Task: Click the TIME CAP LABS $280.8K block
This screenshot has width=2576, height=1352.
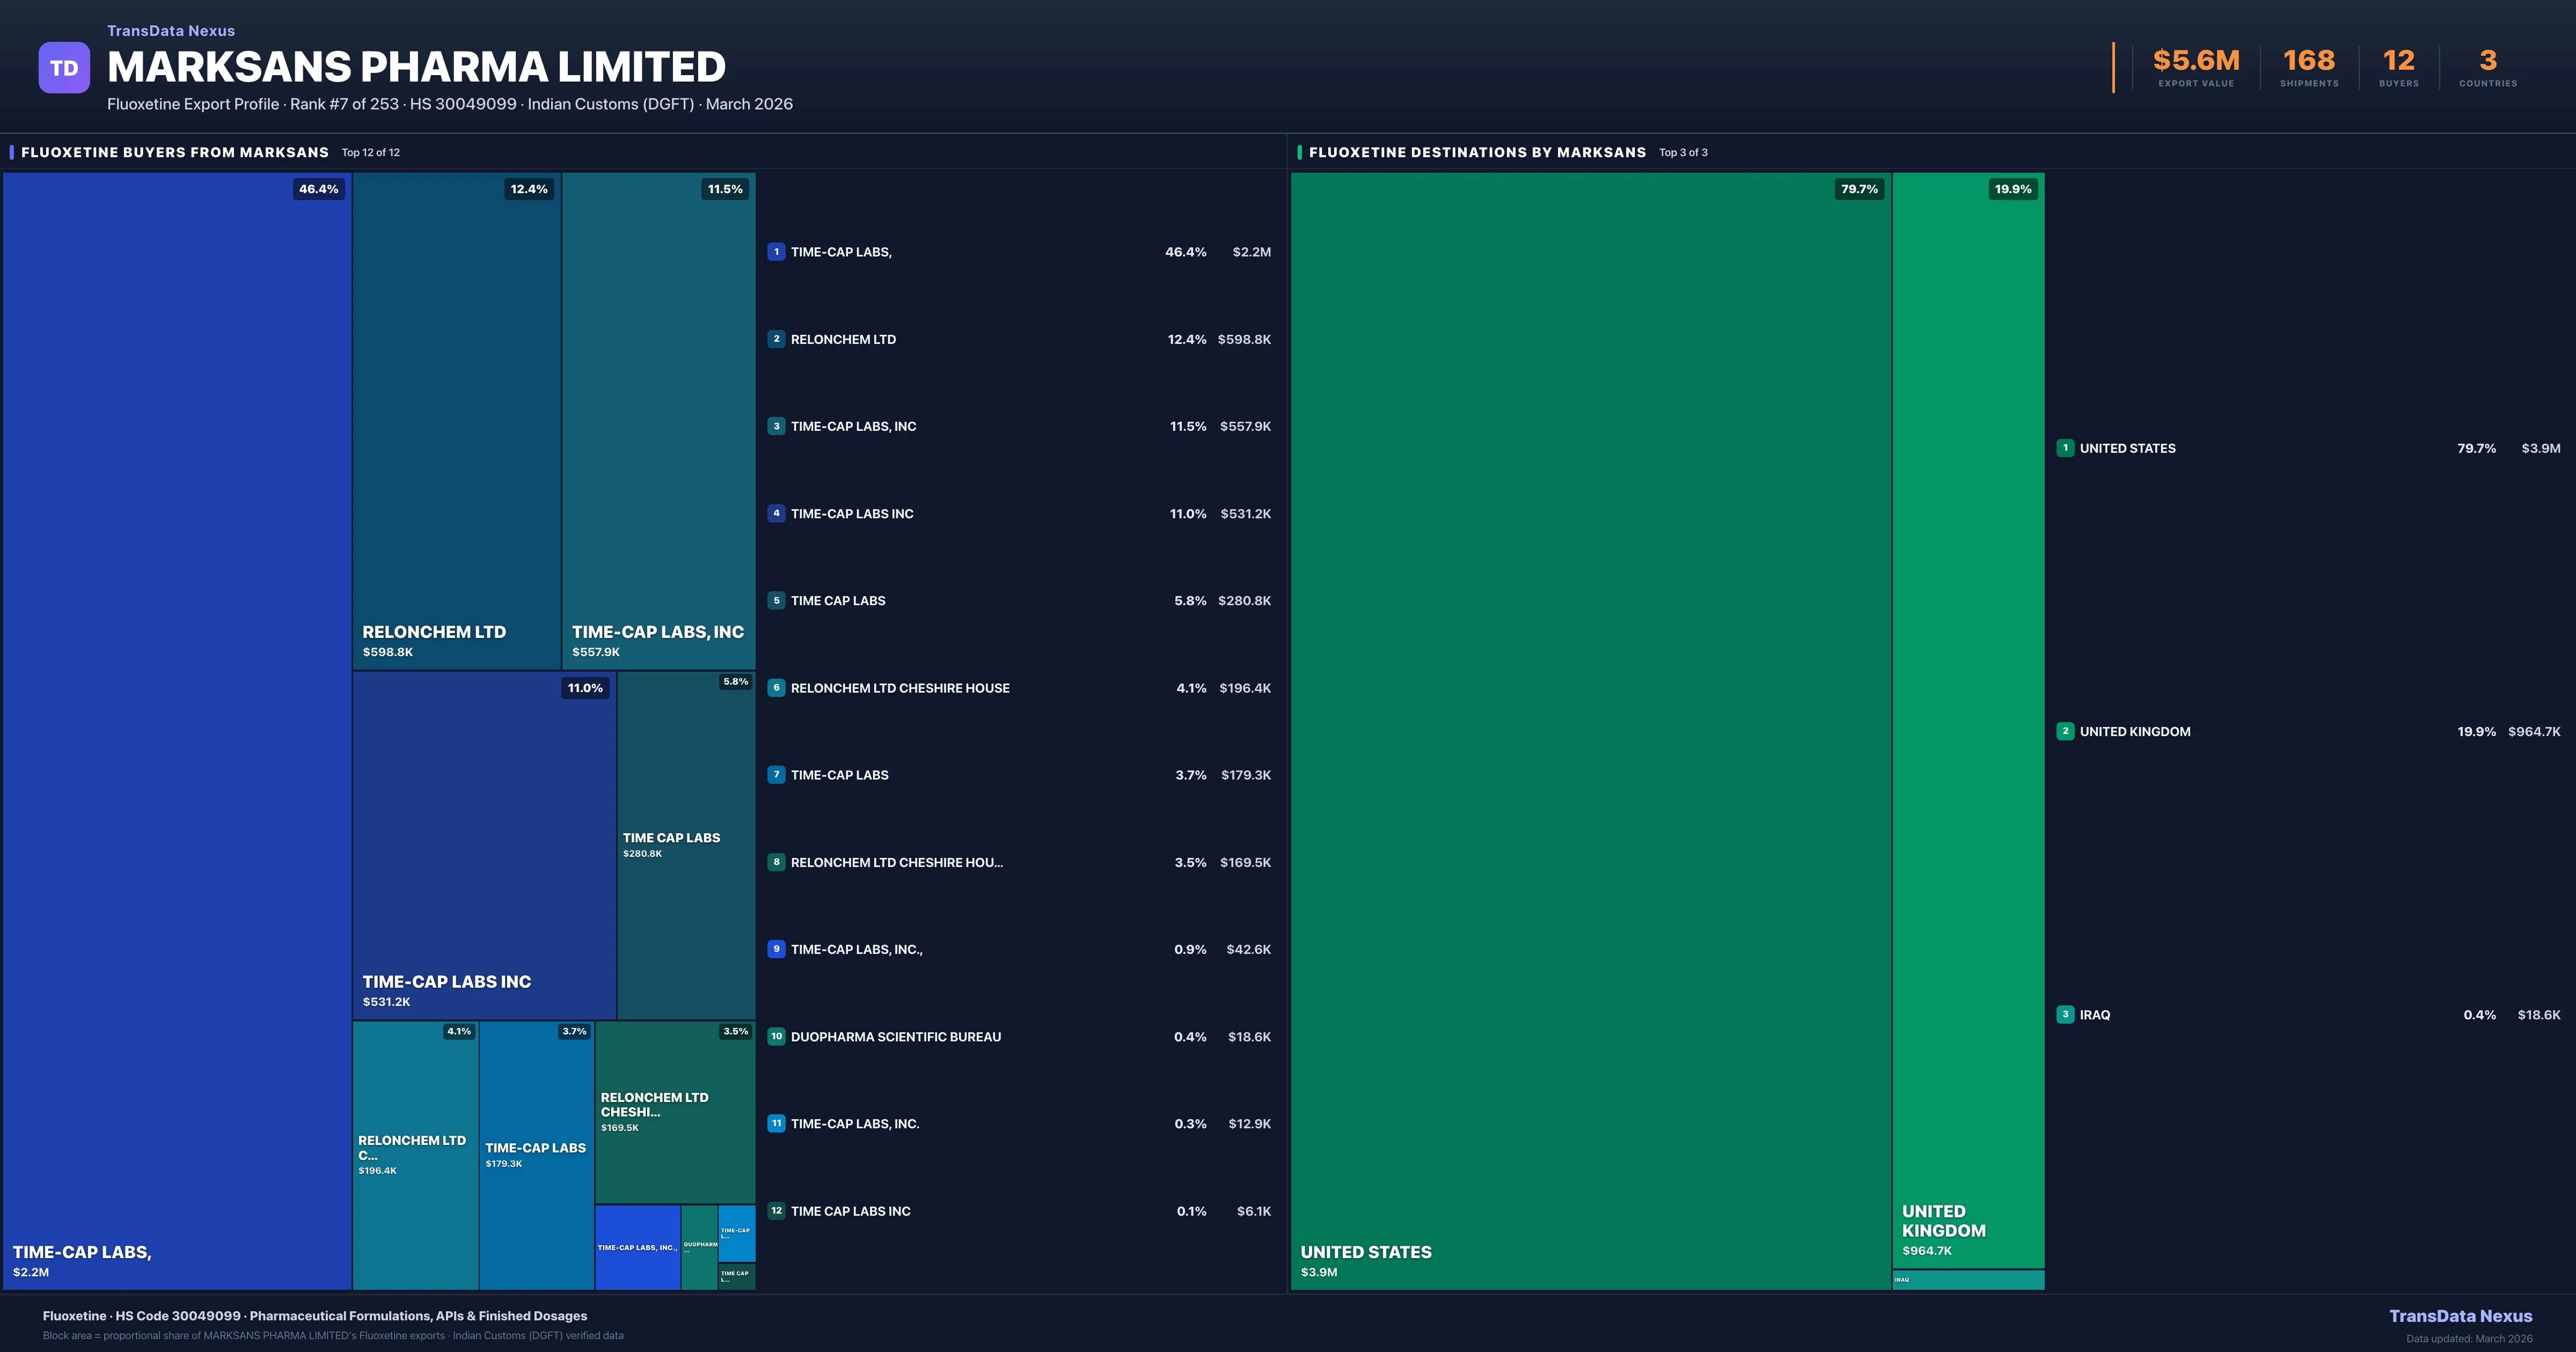Action: click(x=686, y=845)
